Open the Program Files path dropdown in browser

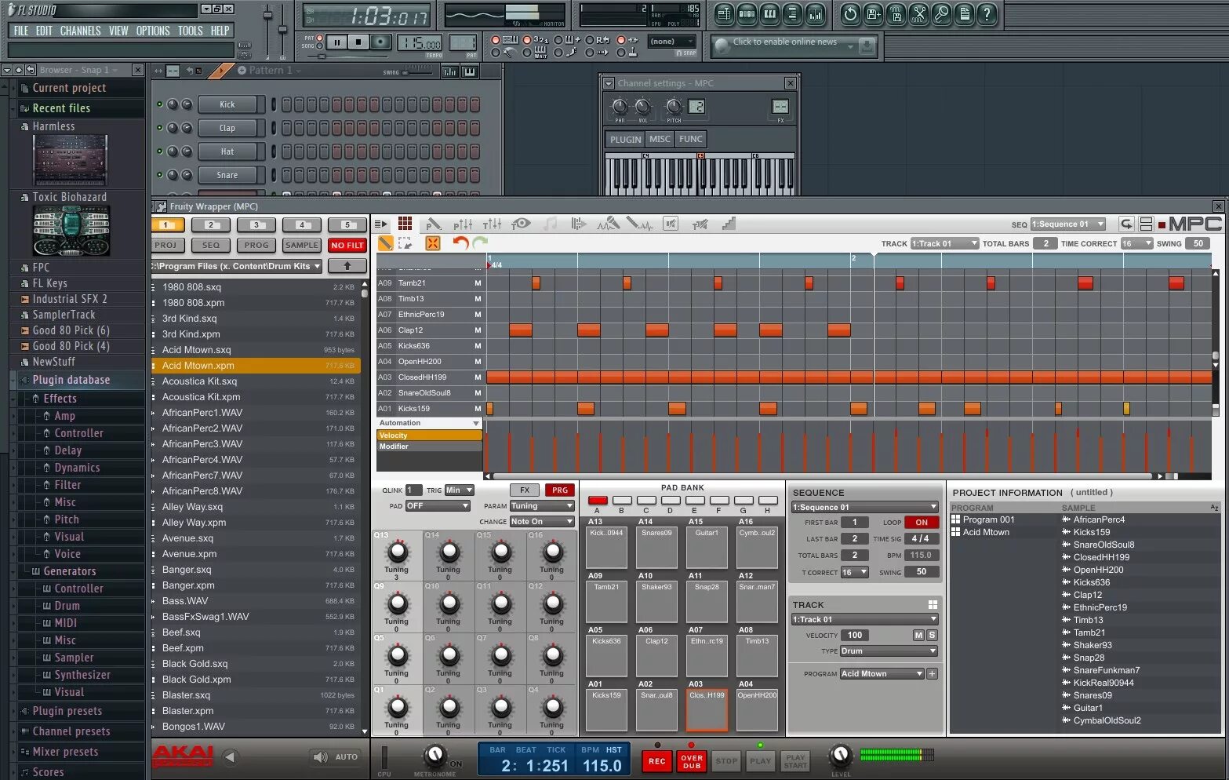237,266
